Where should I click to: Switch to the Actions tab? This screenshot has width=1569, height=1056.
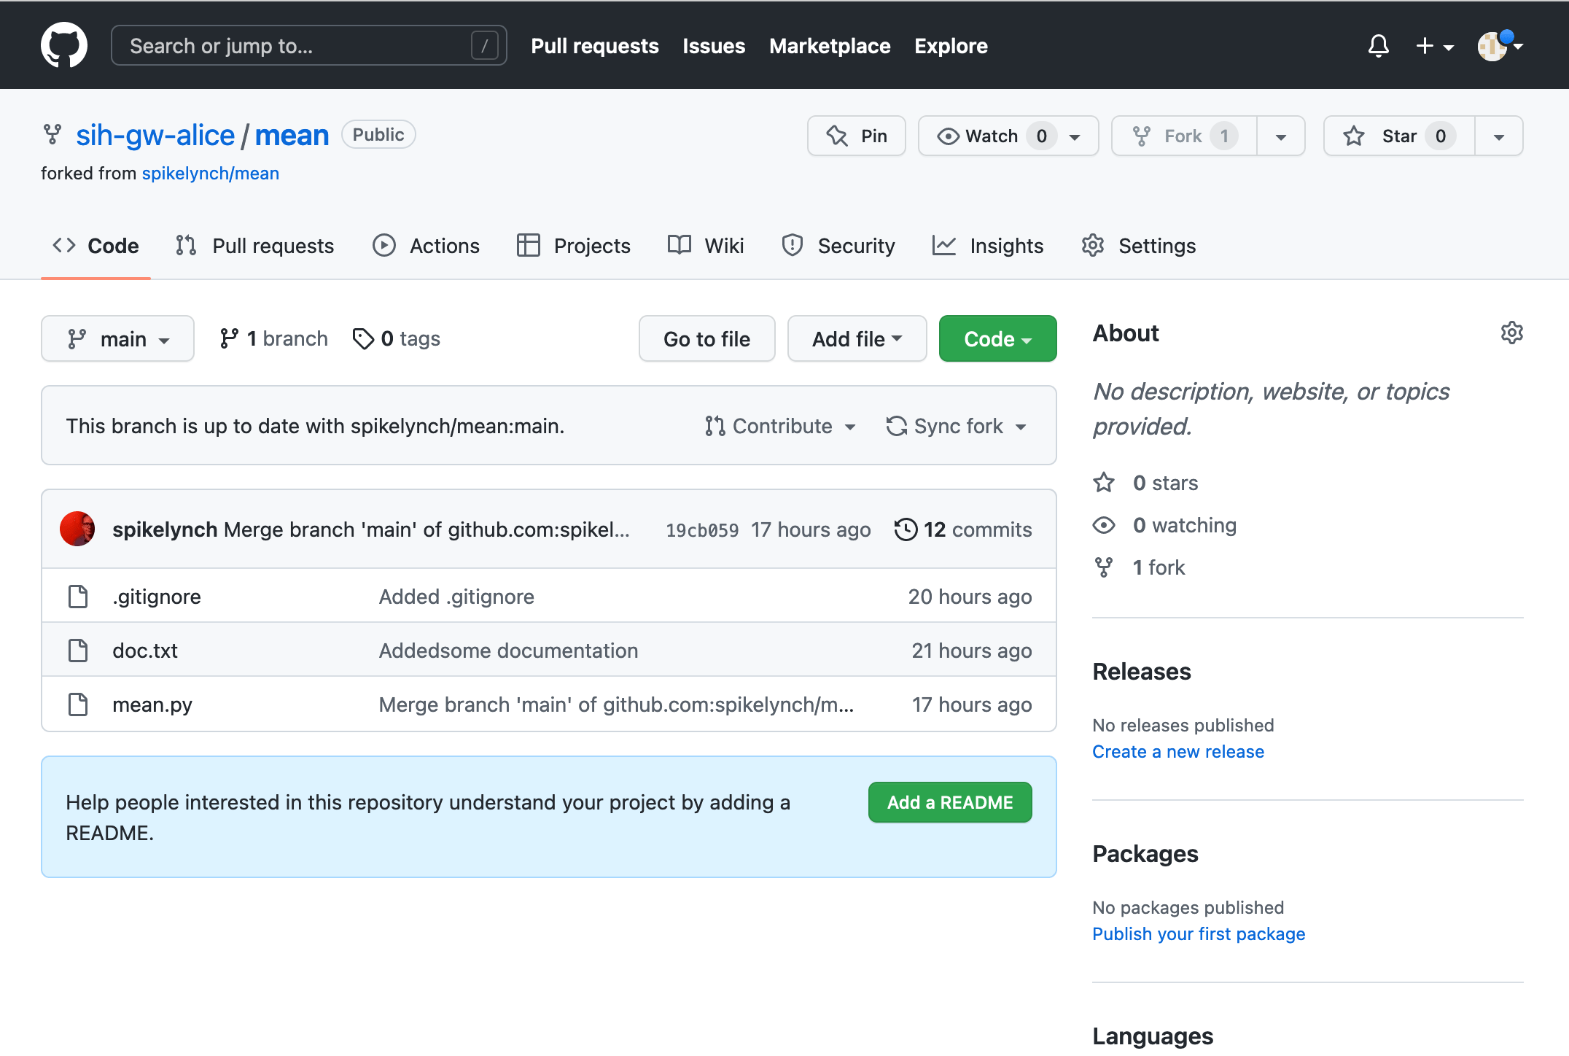[x=427, y=246]
